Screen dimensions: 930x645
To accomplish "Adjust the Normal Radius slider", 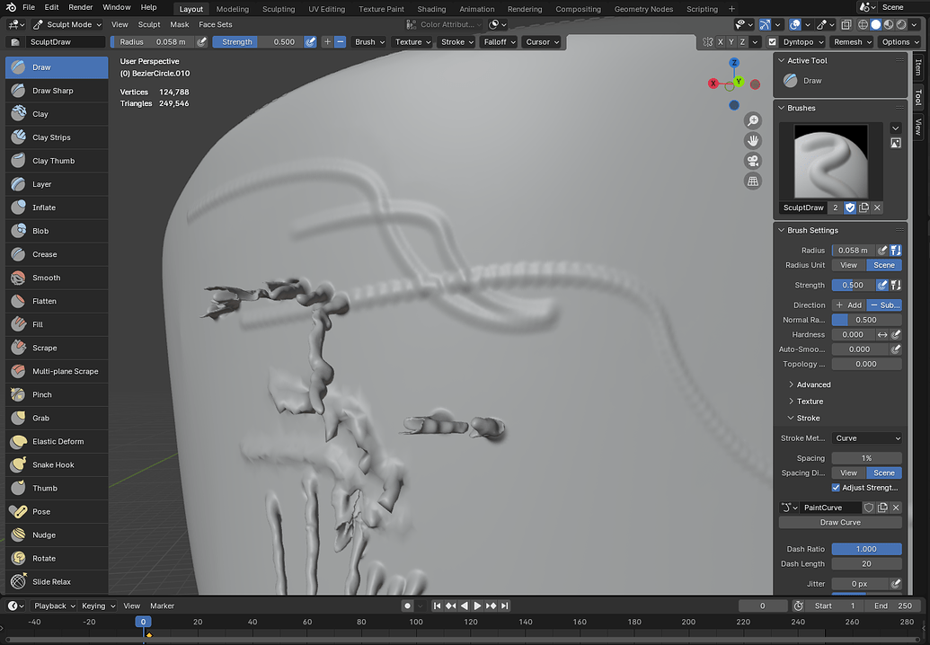I will 866,320.
